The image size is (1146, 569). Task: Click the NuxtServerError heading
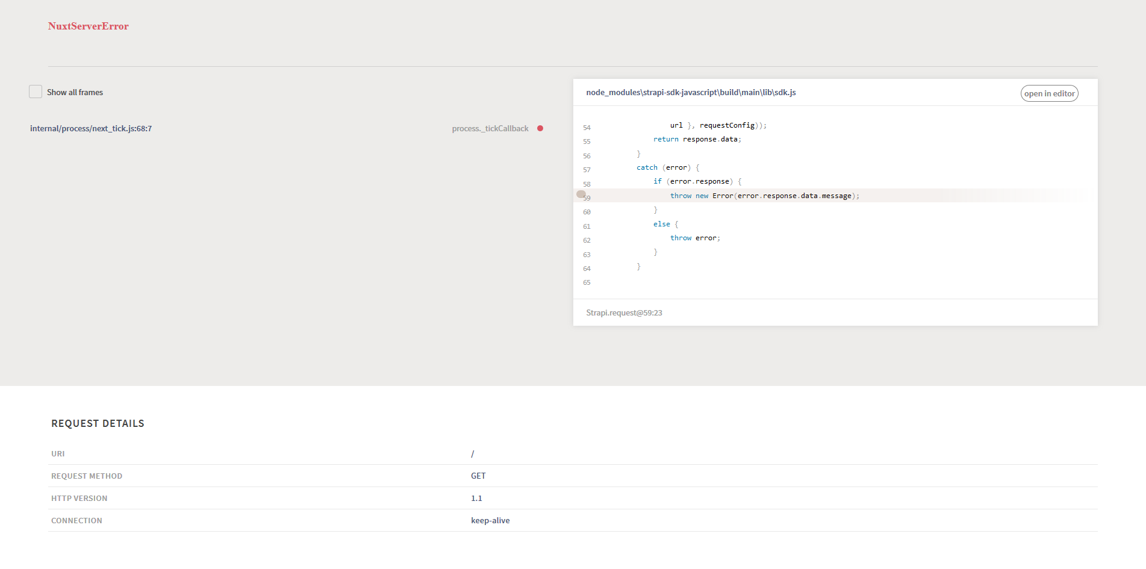(88, 26)
